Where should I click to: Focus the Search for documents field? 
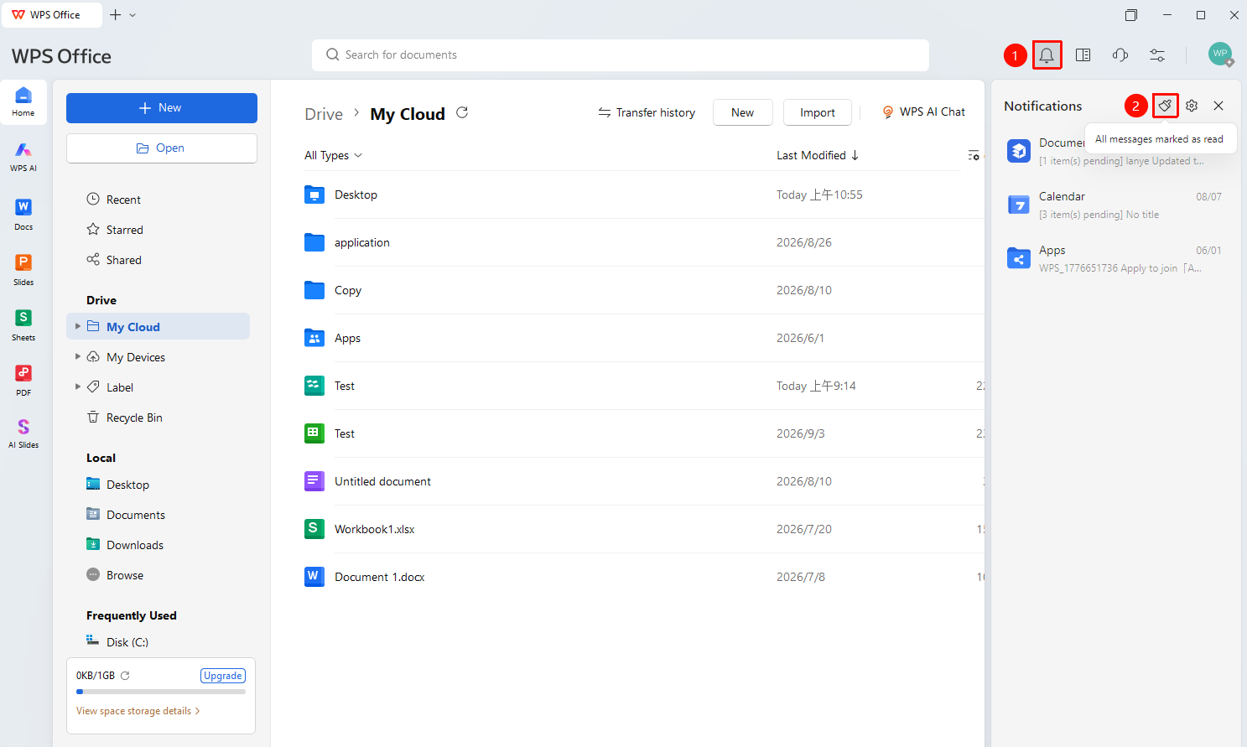[621, 55]
